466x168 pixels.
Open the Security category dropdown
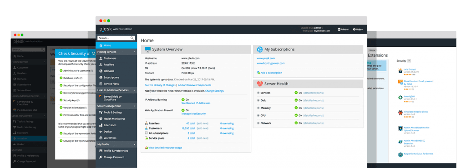[x=409, y=61]
